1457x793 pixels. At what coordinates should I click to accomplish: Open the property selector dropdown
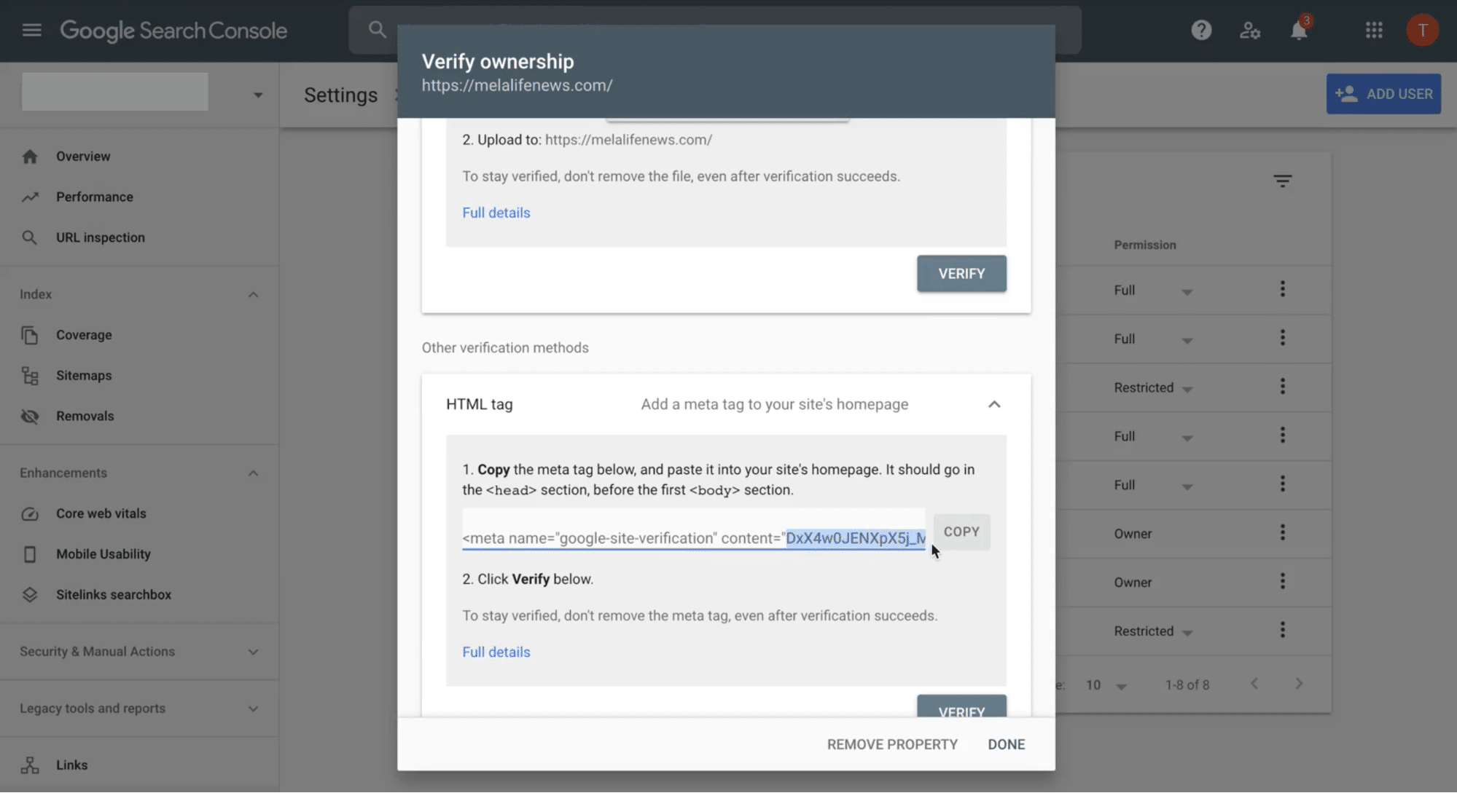click(x=257, y=95)
